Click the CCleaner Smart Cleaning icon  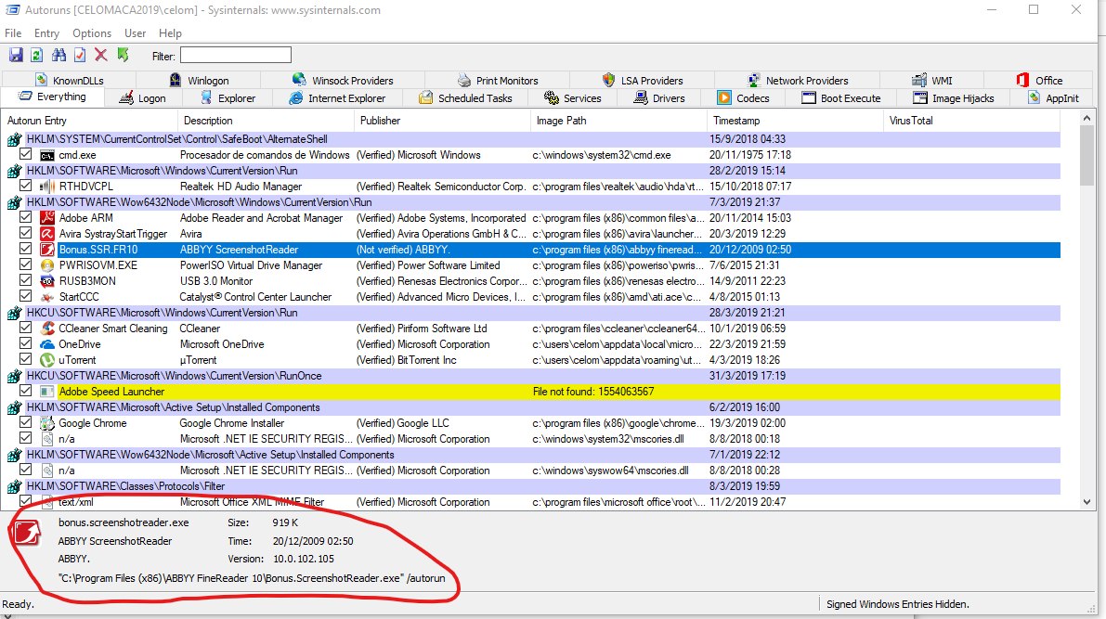[47, 329]
